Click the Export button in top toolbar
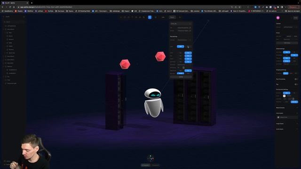This screenshot has height=169, width=301. tap(172, 17)
